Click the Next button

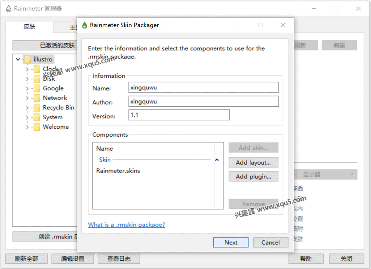pos(231,242)
